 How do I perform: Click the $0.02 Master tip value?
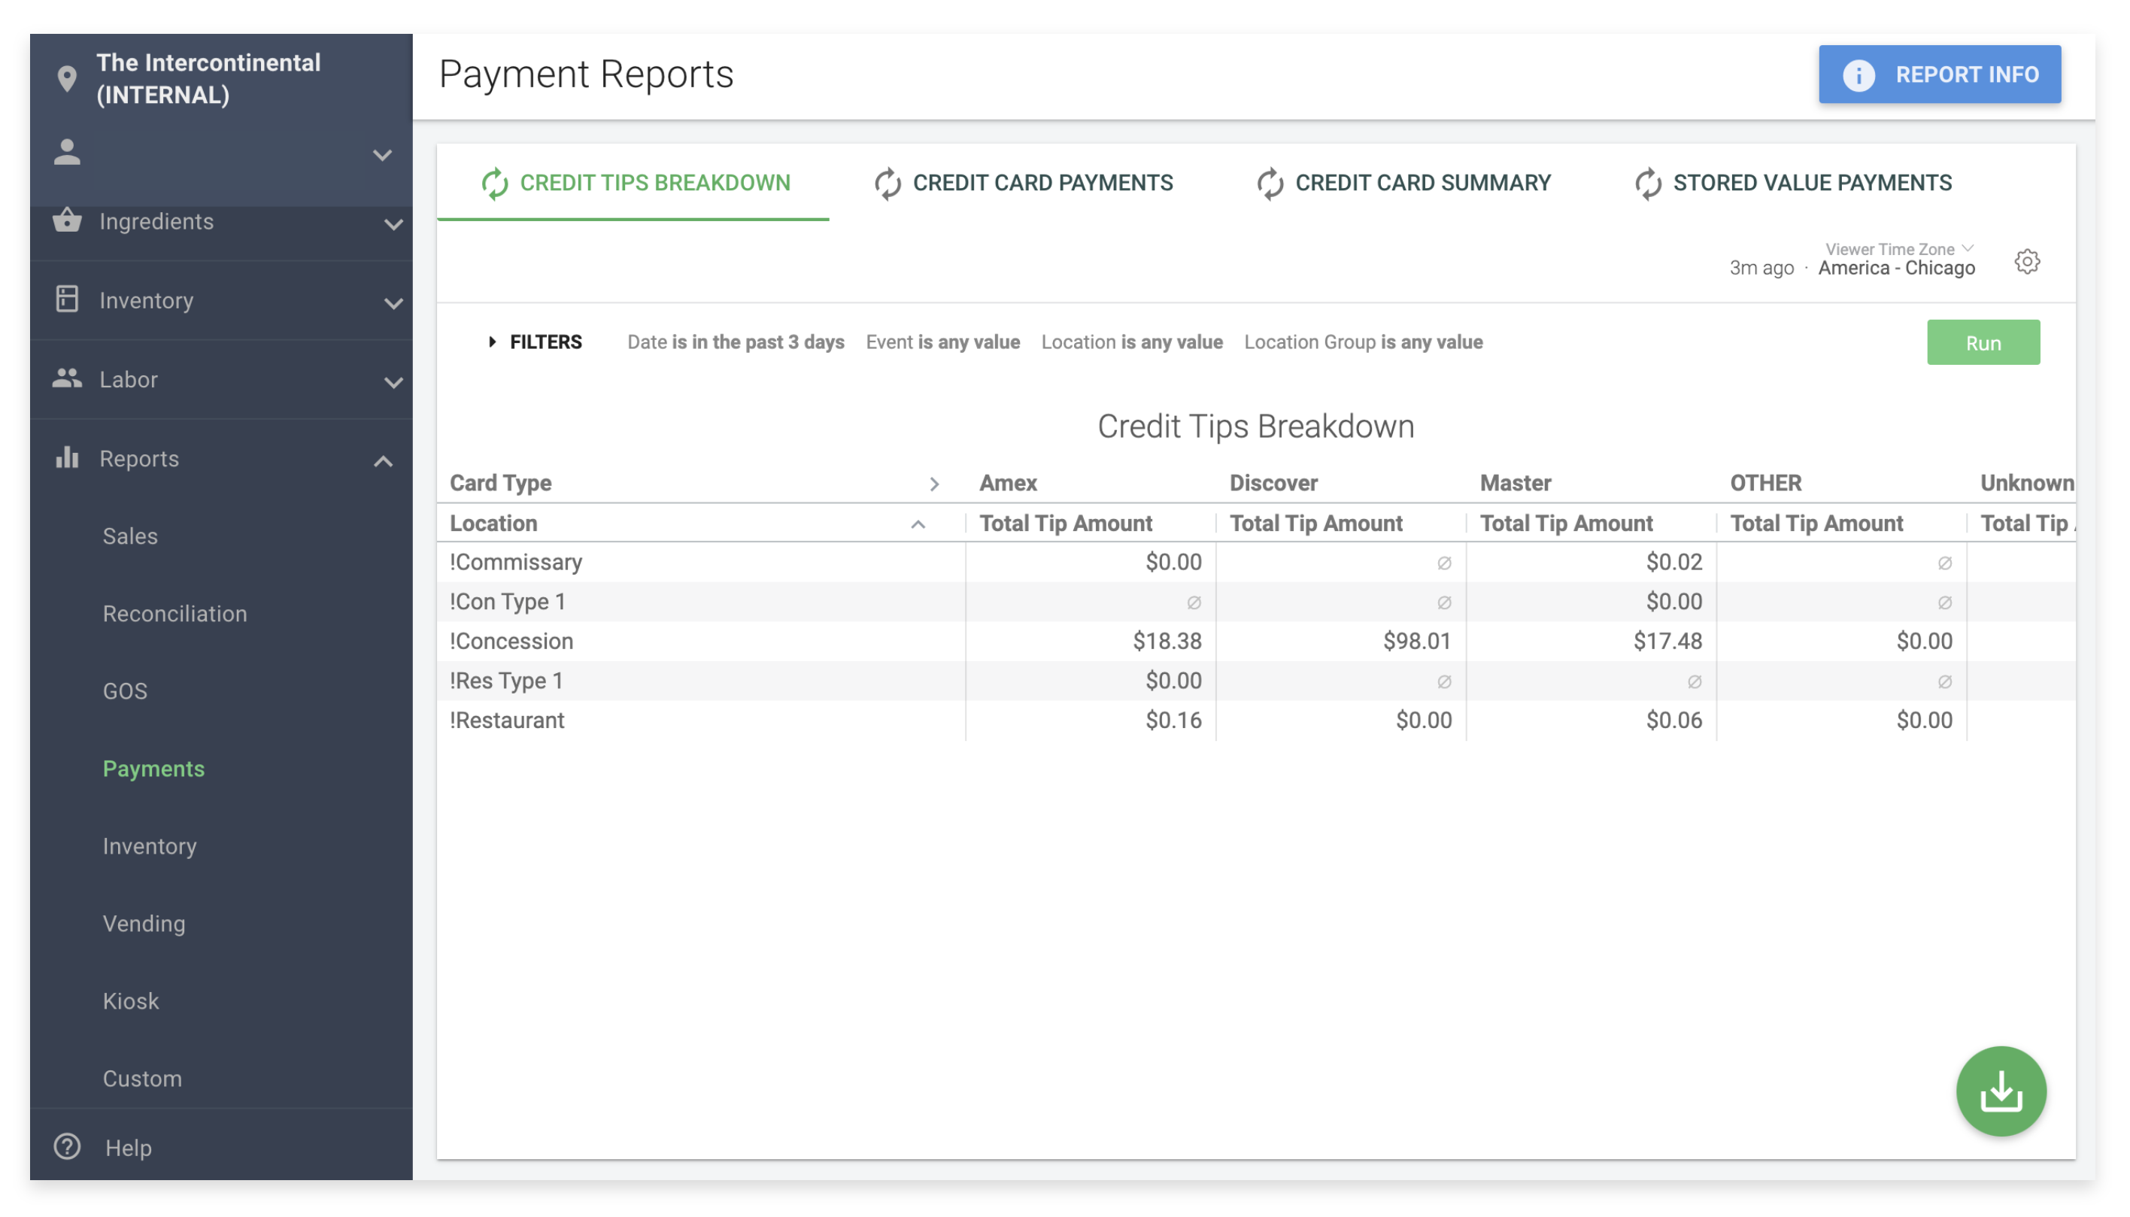[x=1673, y=563]
